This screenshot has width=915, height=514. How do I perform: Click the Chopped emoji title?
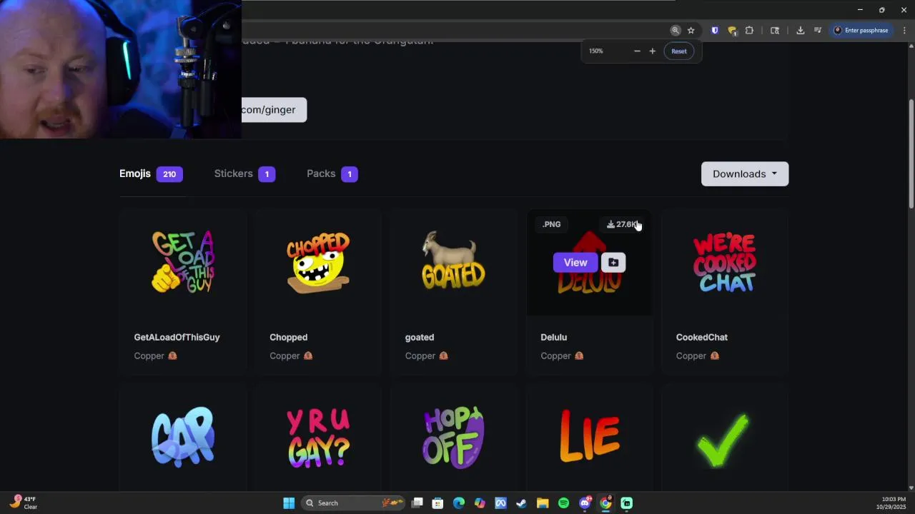pyautogui.click(x=288, y=337)
